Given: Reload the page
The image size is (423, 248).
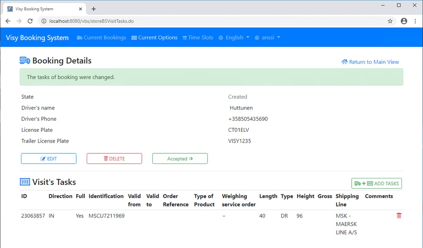Looking at the screenshot, I should point(30,21).
